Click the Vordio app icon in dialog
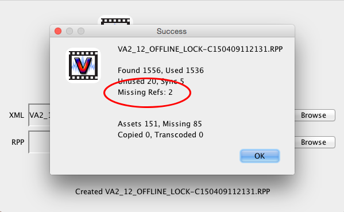Image resolution: width=344 pixels, height=212 pixels. point(83,65)
